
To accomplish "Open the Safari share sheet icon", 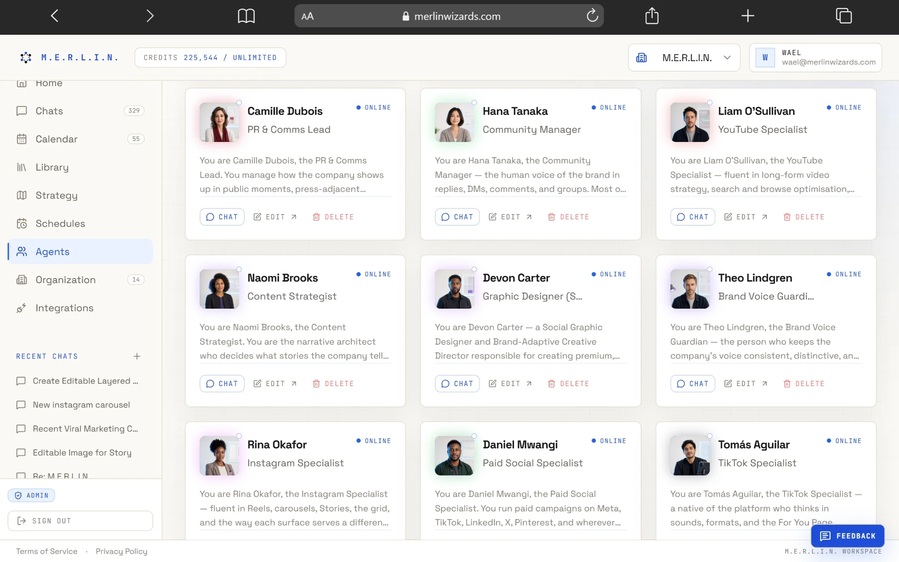I will (x=652, y=16).
